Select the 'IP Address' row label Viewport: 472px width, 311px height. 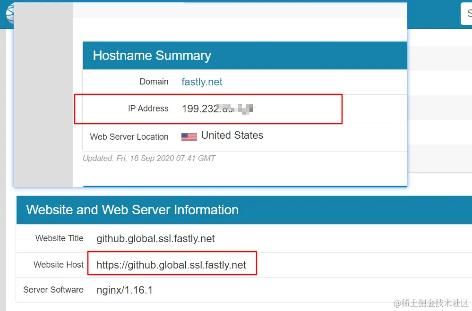click(148, 109)
